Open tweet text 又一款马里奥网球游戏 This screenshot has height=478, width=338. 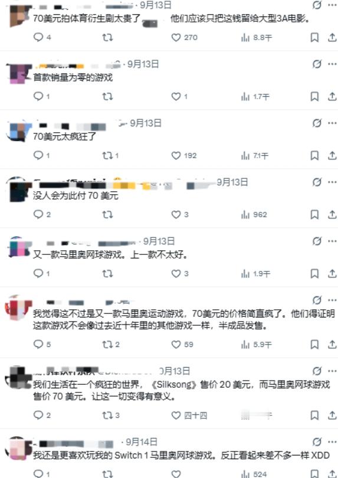tap(110, 254)
